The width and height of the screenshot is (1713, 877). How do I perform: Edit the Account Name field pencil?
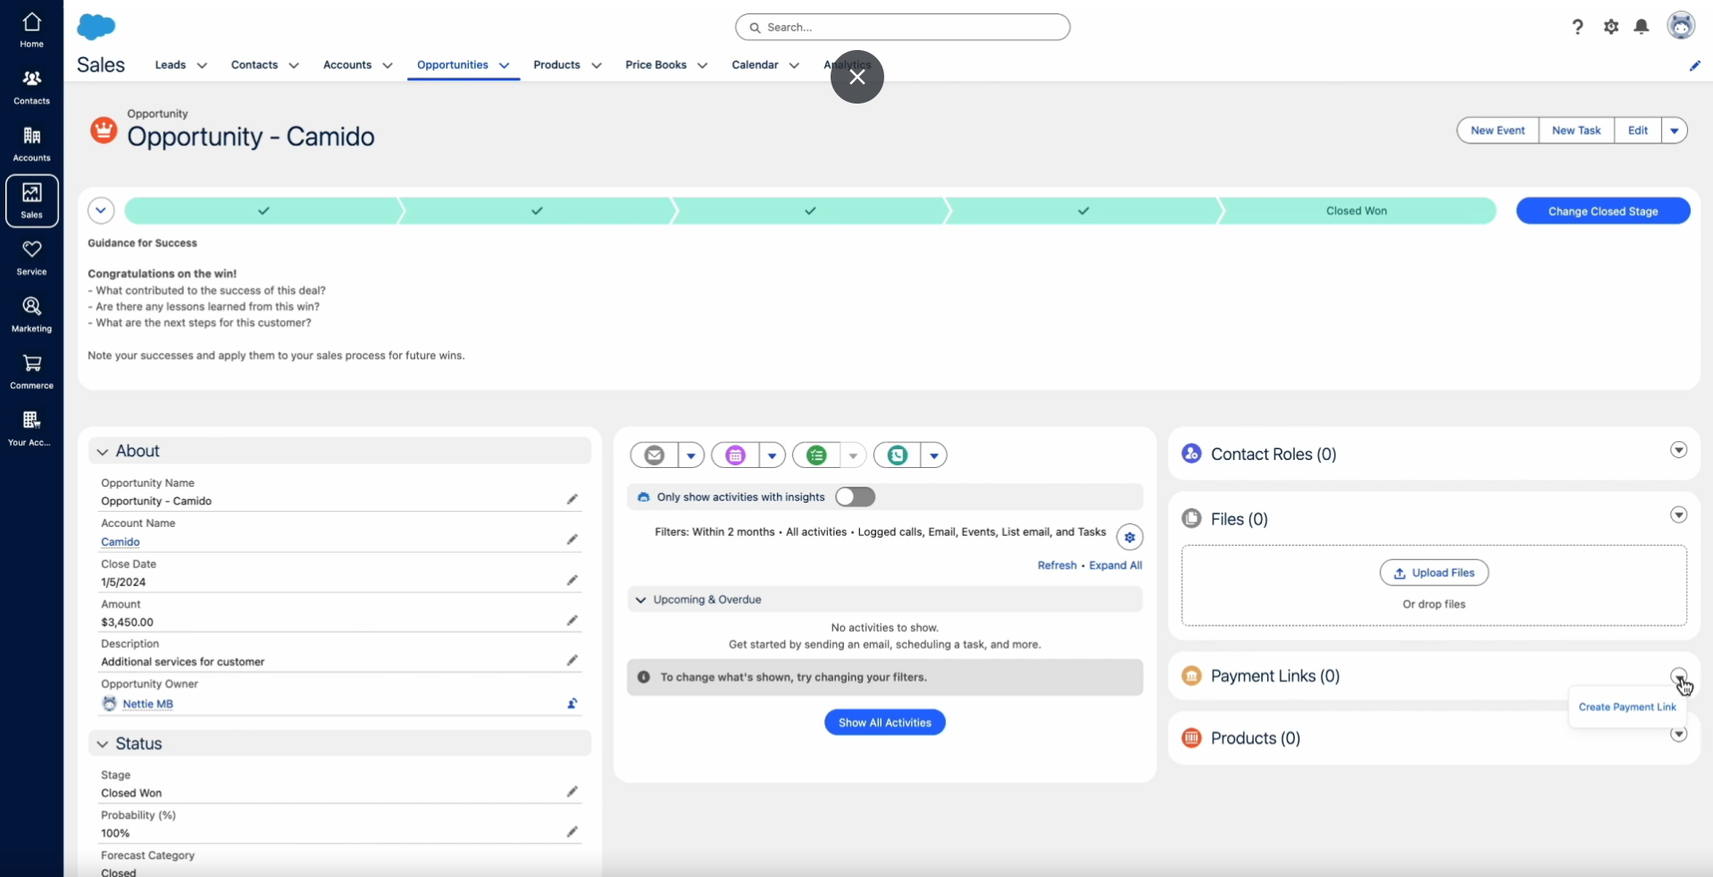pyautogui.click(x=572, y=539)
